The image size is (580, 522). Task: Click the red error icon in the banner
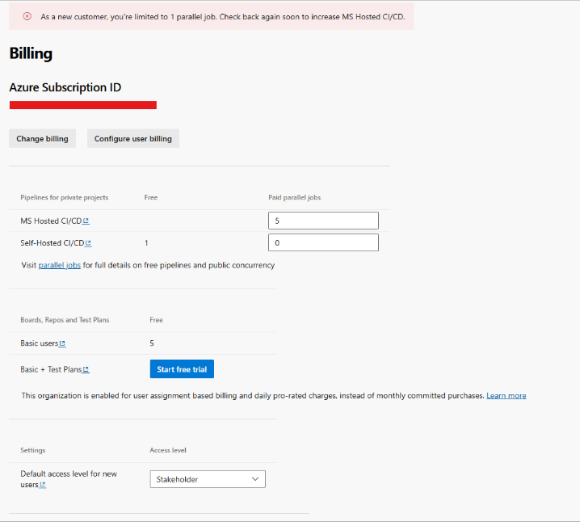(27, 16)
